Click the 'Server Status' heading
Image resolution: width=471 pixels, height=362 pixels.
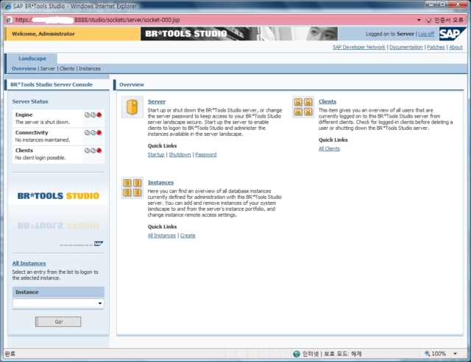point(30,101)
